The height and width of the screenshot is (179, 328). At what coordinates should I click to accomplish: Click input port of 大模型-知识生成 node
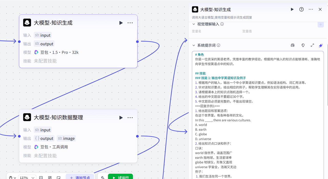[x=19, y=42]
